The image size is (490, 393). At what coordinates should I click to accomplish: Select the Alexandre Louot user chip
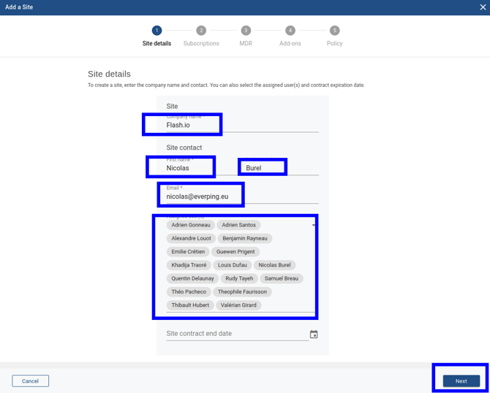(x=192, y=238)
